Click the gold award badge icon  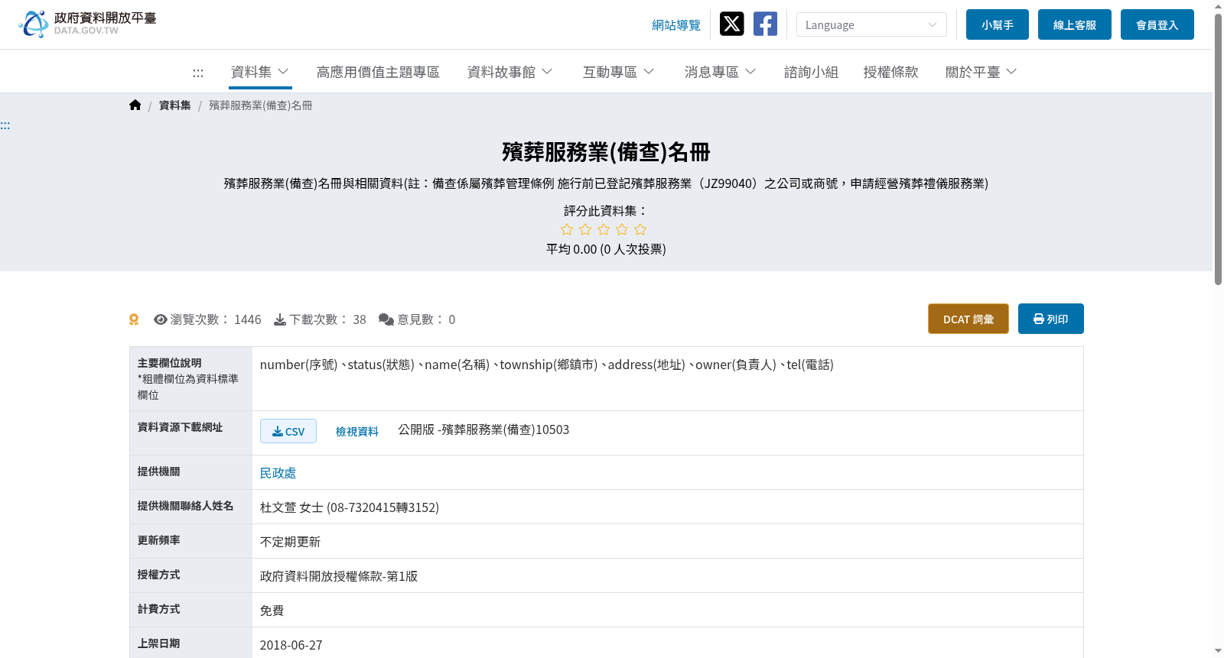(134, 319)
